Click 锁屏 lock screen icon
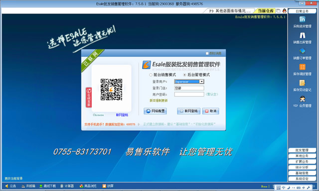The height and width of the screenshot is (191, 319). (x=108, y=186)
